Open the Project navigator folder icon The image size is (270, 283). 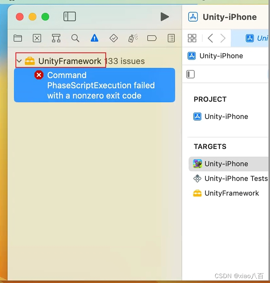18,38
